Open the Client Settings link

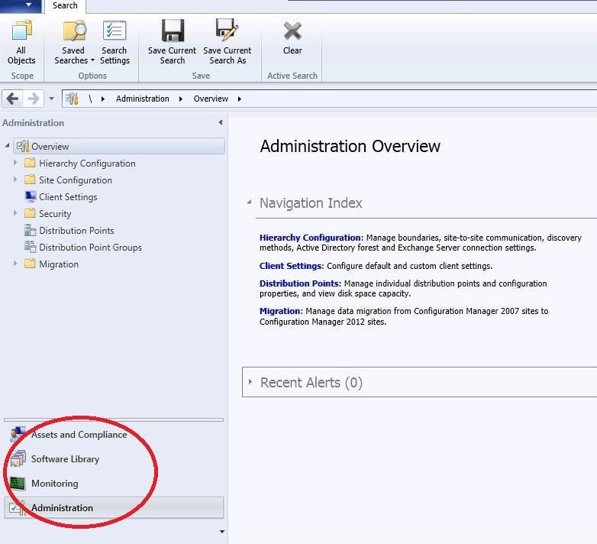pyautogui.click(x=291, y=266)
